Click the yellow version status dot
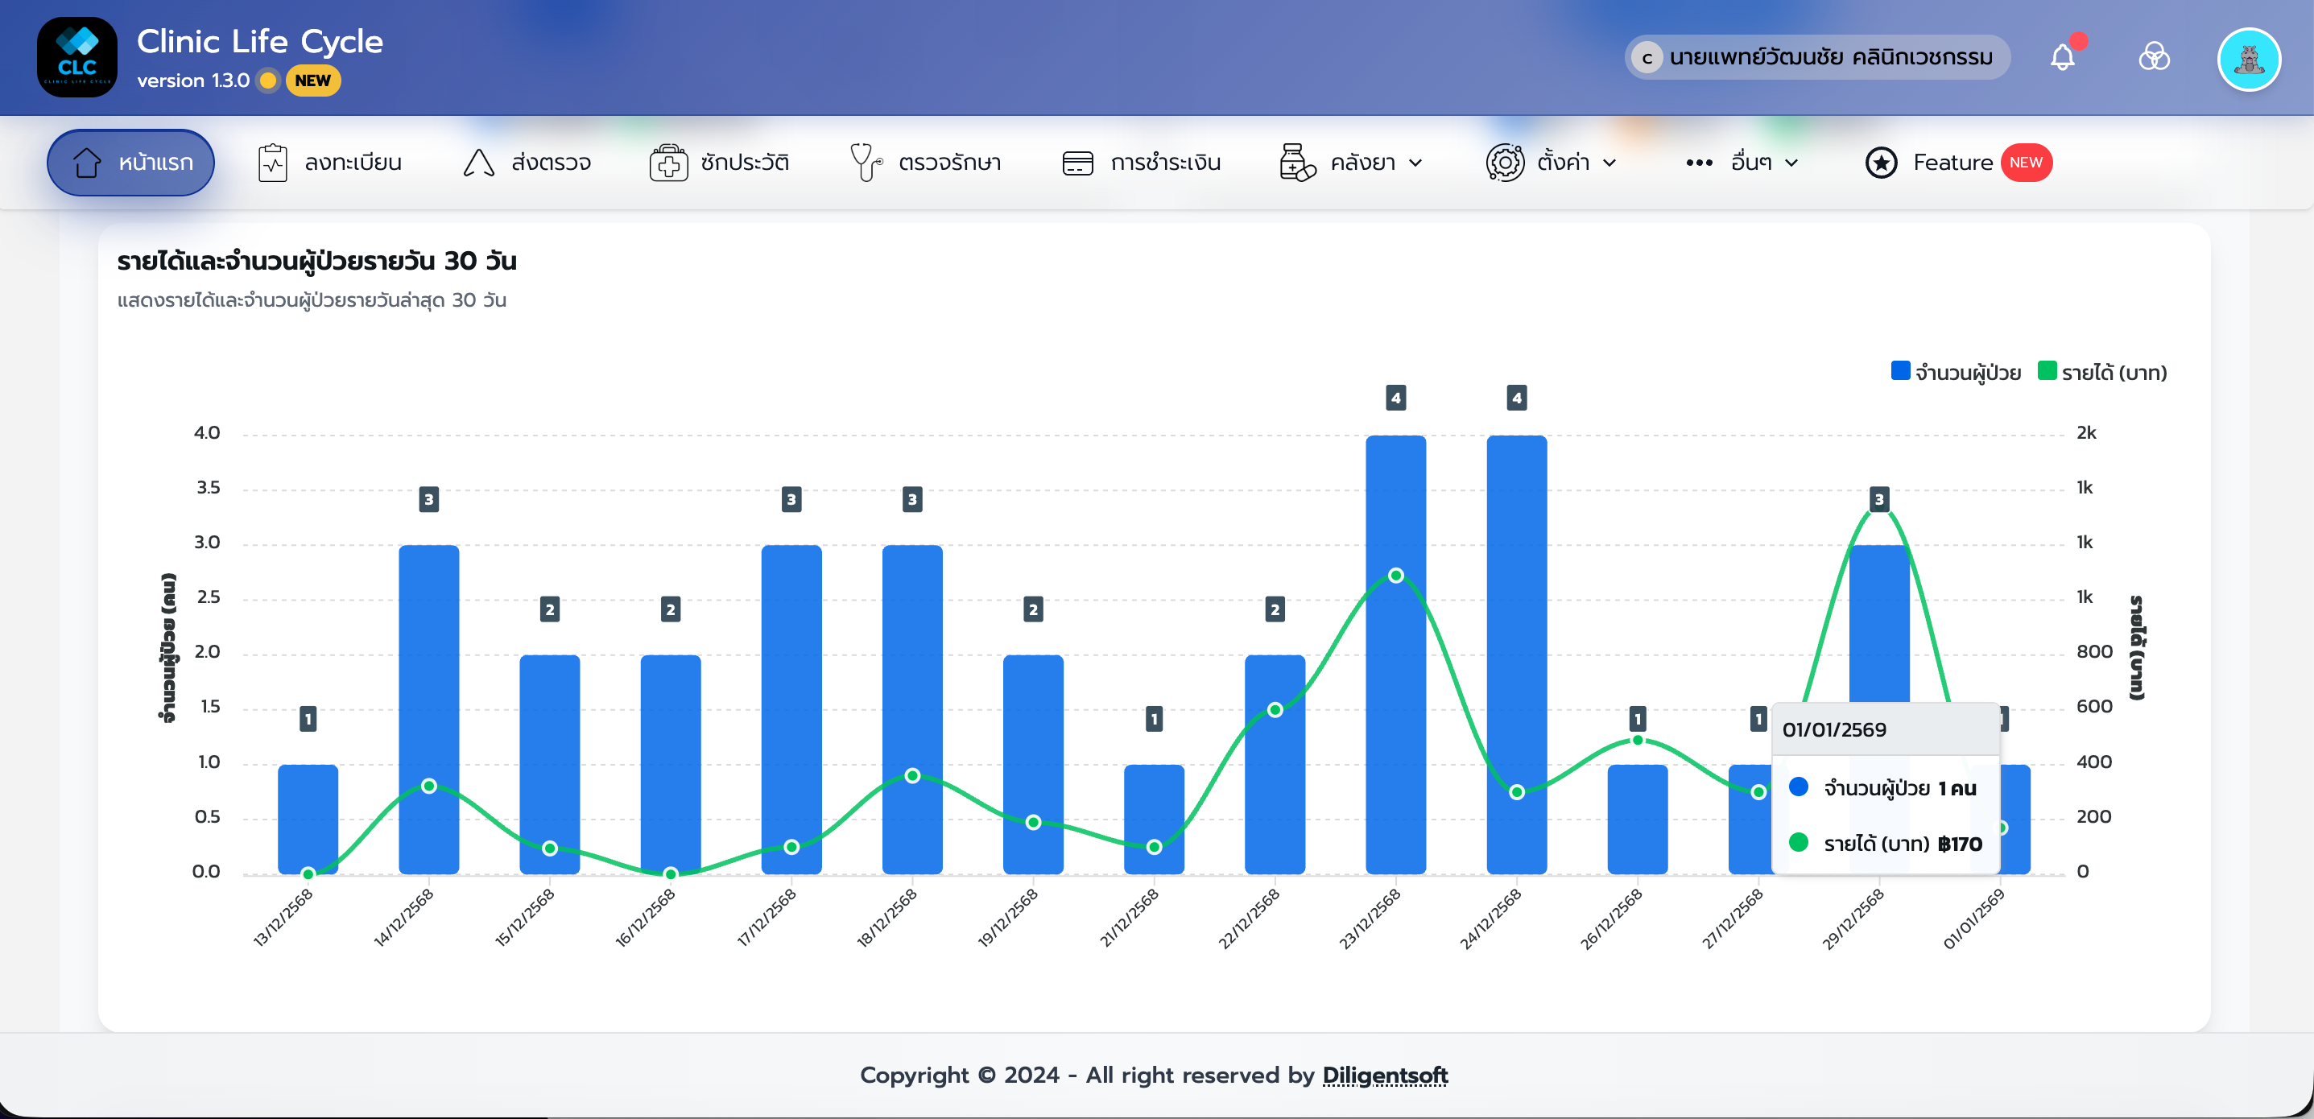Viewport: 2314px width, 1119px height. (267, 81)
